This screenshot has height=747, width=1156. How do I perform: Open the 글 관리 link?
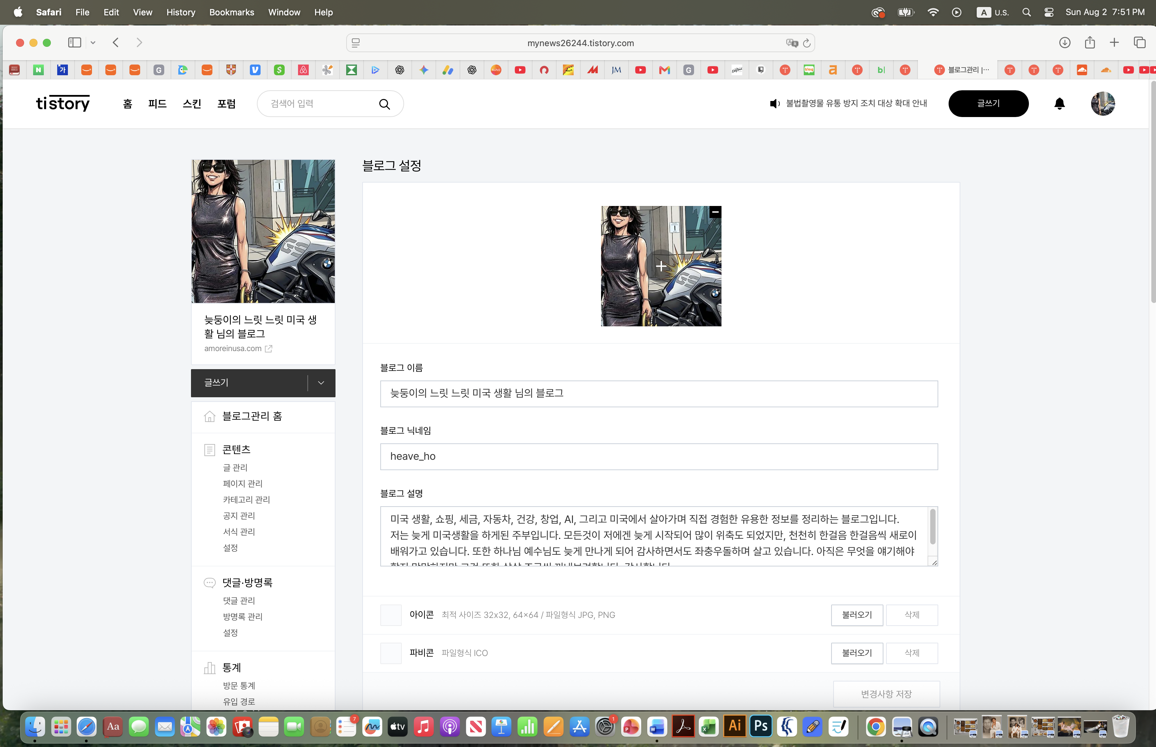pos(235,467)
